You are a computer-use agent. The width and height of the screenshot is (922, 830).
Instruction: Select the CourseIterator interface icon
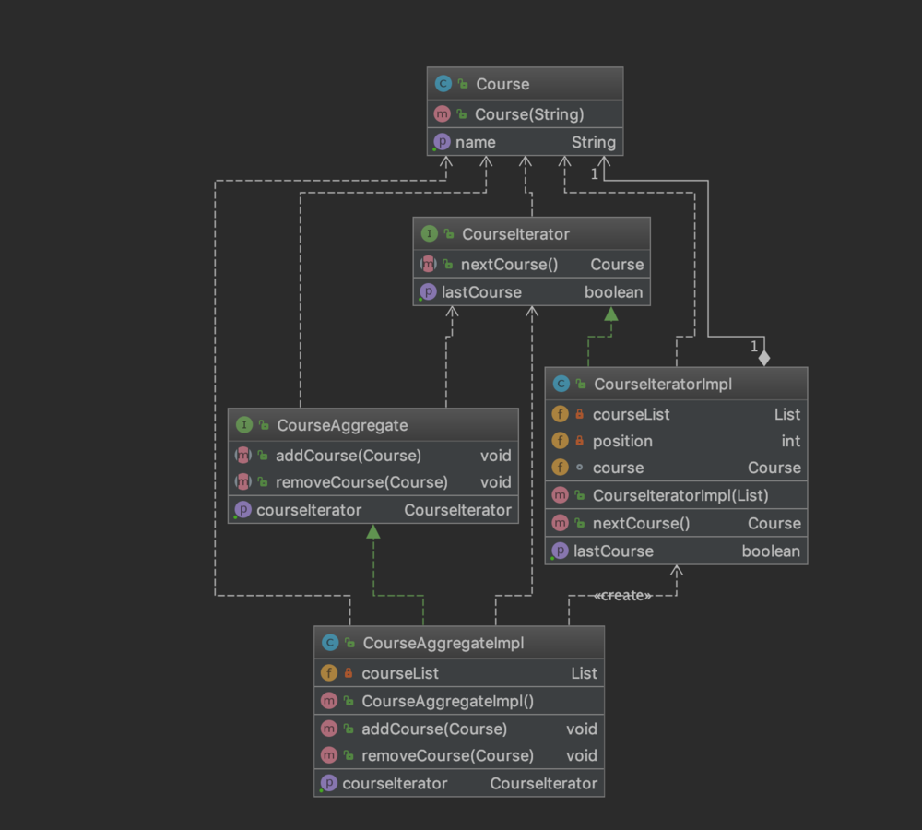(430, 233)
